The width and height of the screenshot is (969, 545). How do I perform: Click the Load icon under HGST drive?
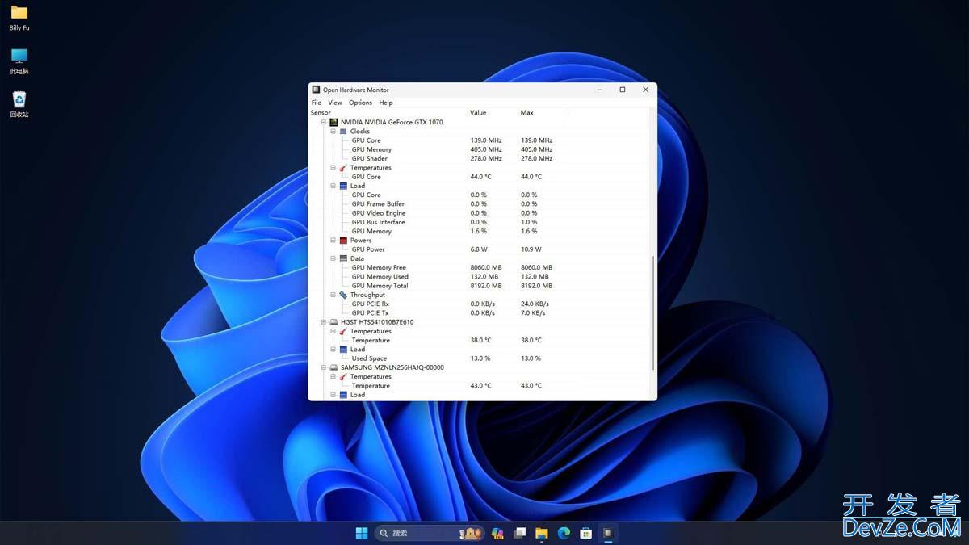click(343, 349)
